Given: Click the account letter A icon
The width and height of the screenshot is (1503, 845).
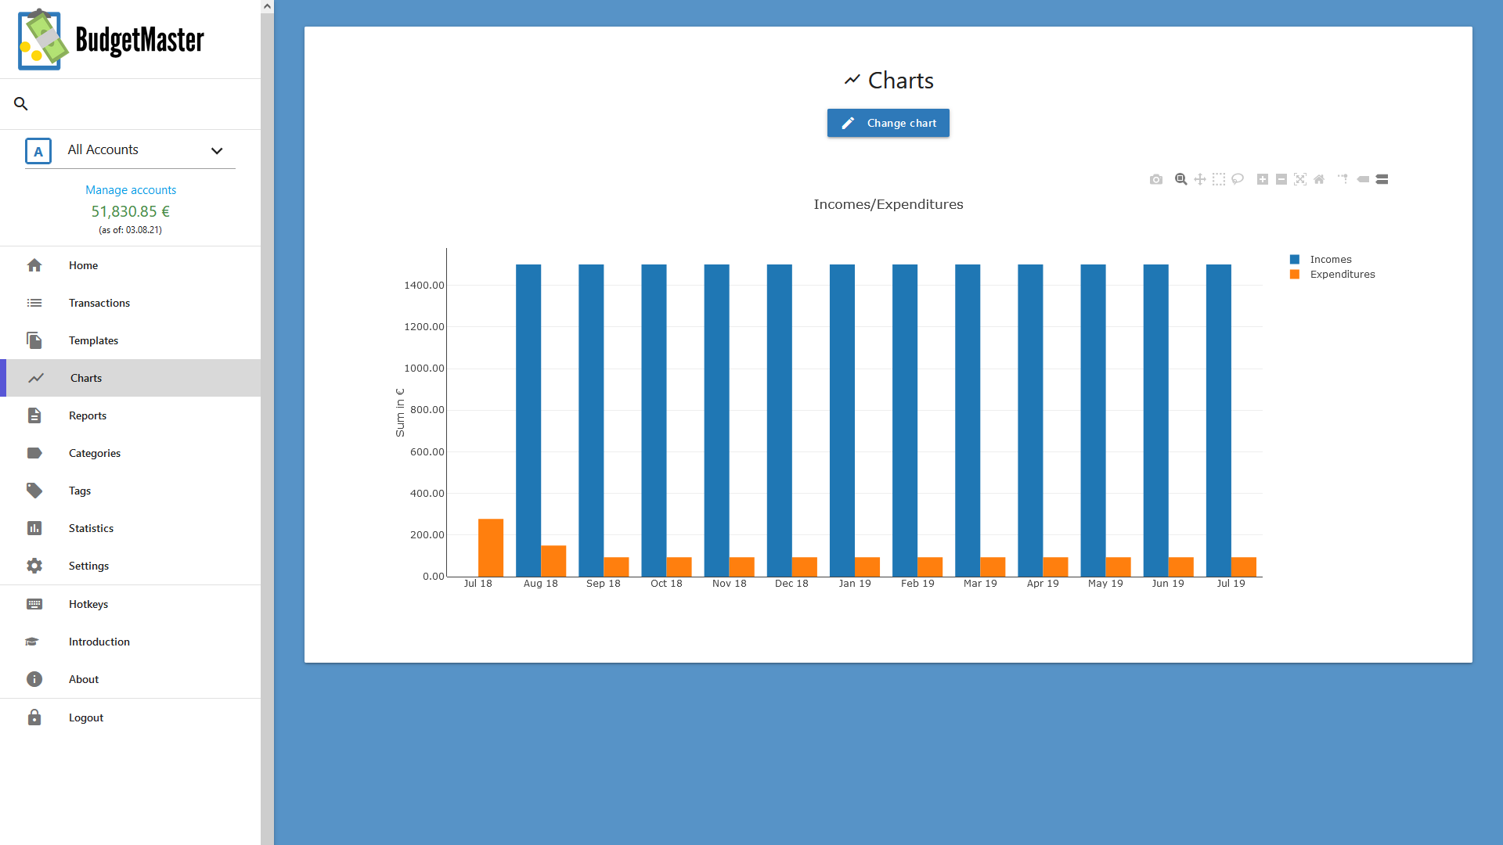Looking at the screenshot, I should (x=38, y=151).
